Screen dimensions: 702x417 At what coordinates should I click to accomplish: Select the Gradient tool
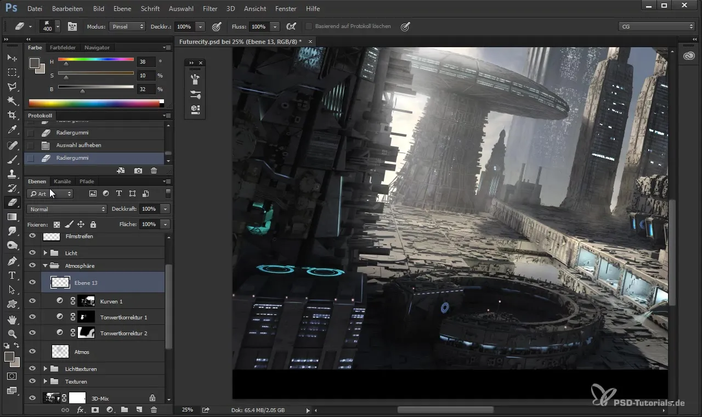[12, 217]
